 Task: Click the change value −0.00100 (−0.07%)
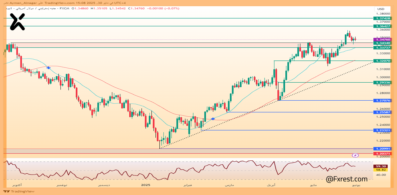163,8
